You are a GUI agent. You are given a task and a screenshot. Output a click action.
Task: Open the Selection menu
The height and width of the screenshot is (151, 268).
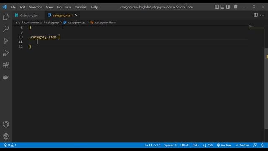click(x=36, y=7)
